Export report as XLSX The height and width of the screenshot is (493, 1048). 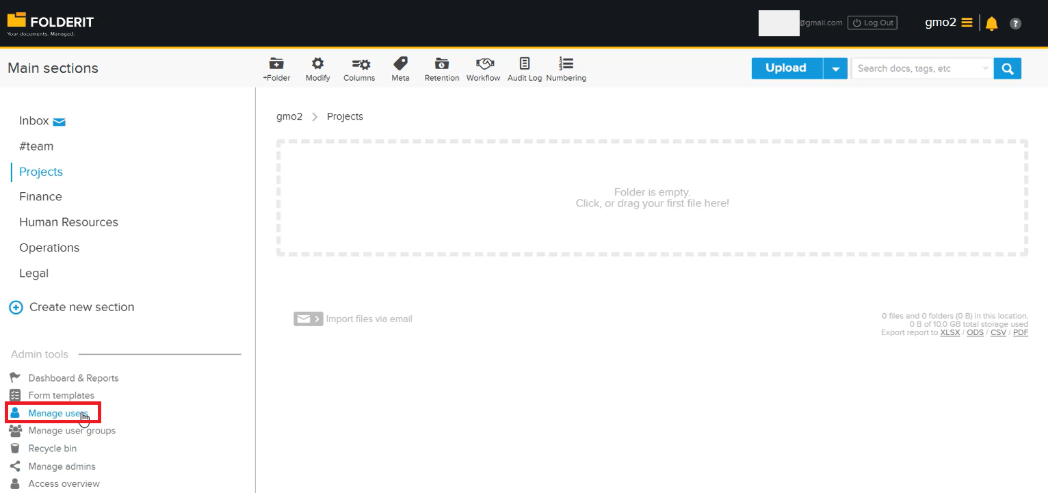(x=950, y=332)
